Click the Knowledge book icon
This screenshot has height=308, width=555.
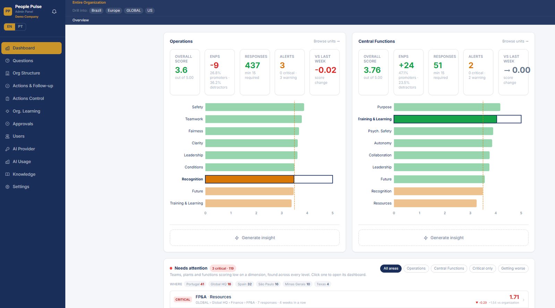(x=7, y=174)
